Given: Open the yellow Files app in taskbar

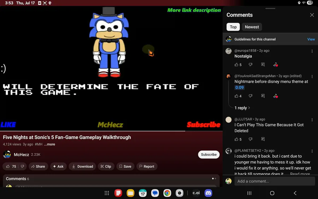Looking at the screenshot, I should (130, 193).
